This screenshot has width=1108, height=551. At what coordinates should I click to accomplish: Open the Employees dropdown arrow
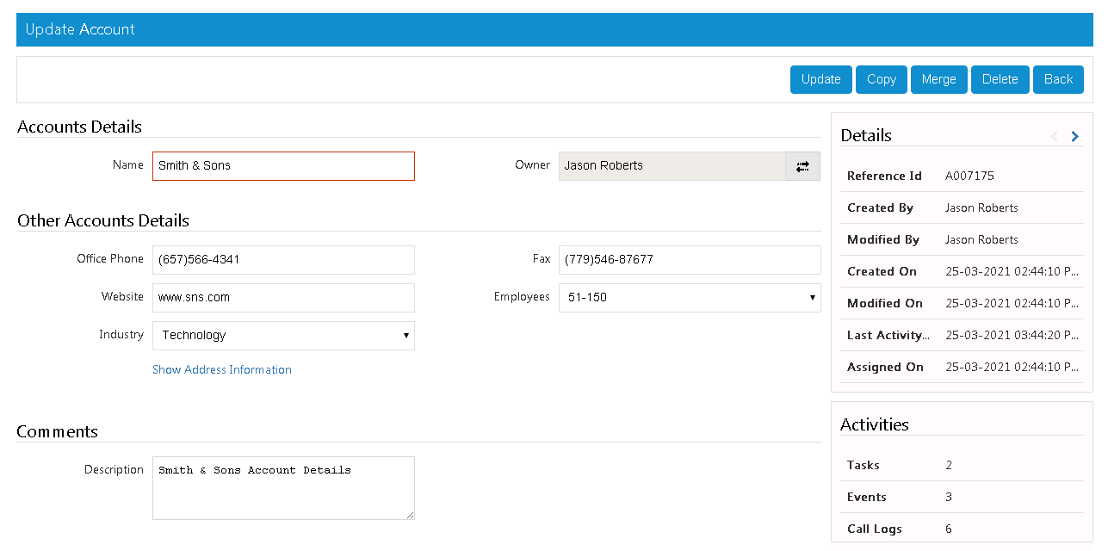(x=812, y=298)
